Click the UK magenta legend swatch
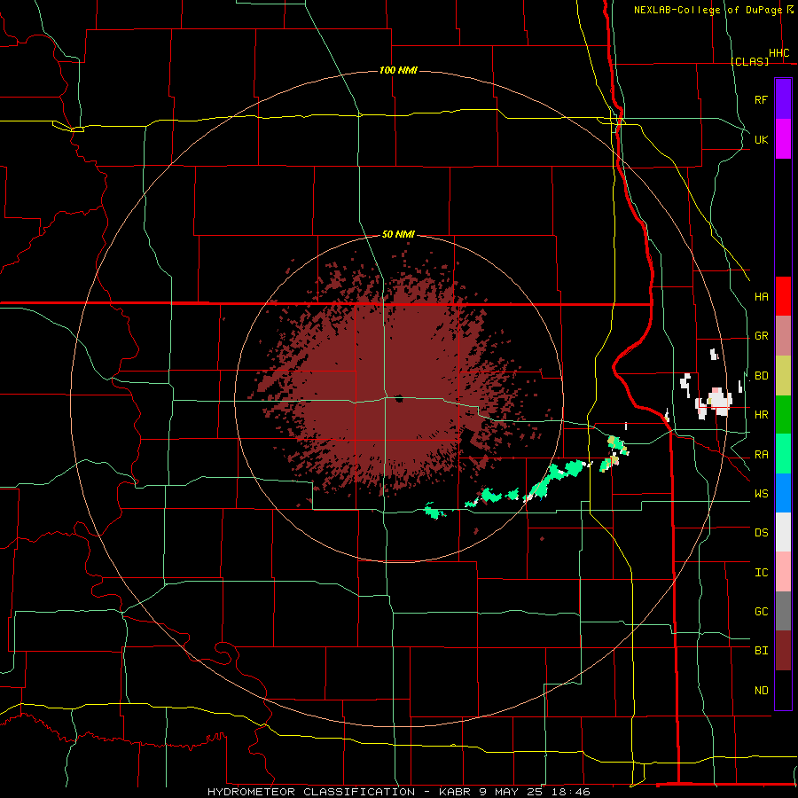This screenshot has height=798, width=798. [783, 139]
